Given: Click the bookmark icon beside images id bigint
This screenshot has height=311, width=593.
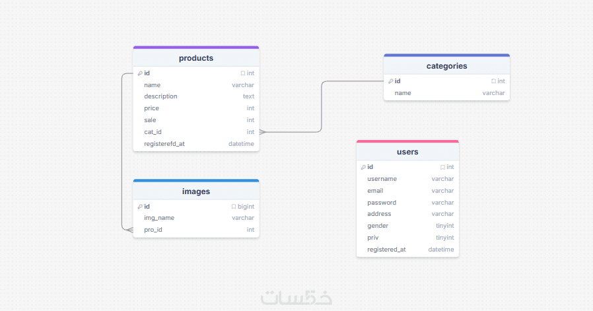Looking at the screenshot, I should (x=234, y=207).
